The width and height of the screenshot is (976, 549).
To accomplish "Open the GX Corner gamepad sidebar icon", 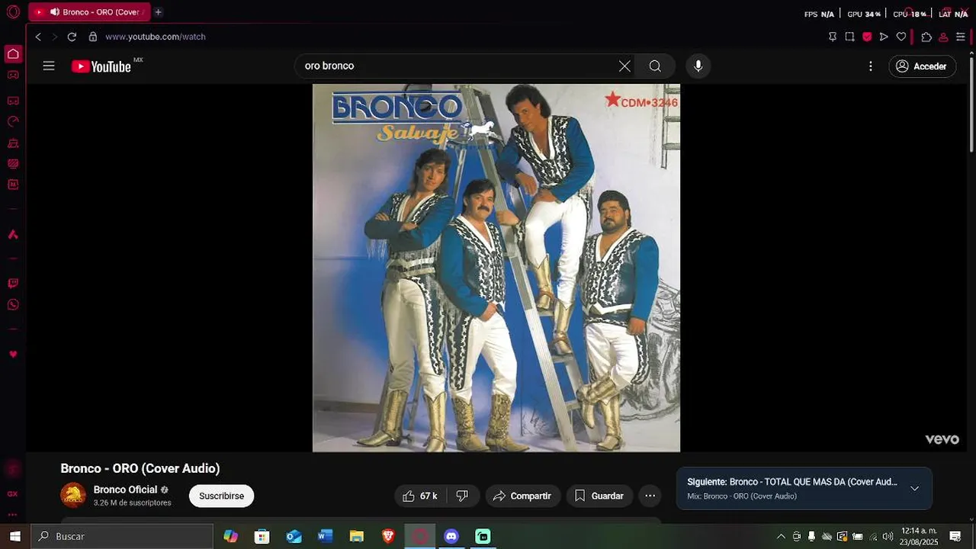I will click(13, 75).
